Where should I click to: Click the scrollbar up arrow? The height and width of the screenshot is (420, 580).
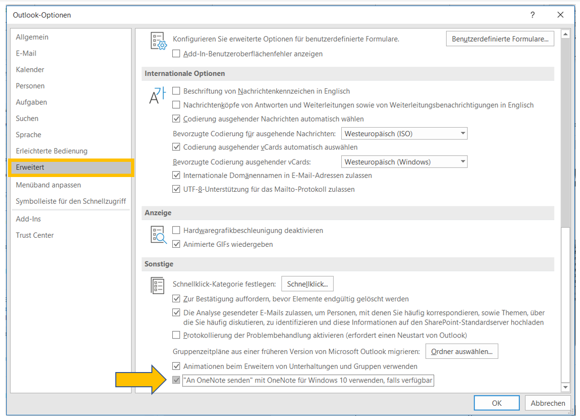coord(565,34)
